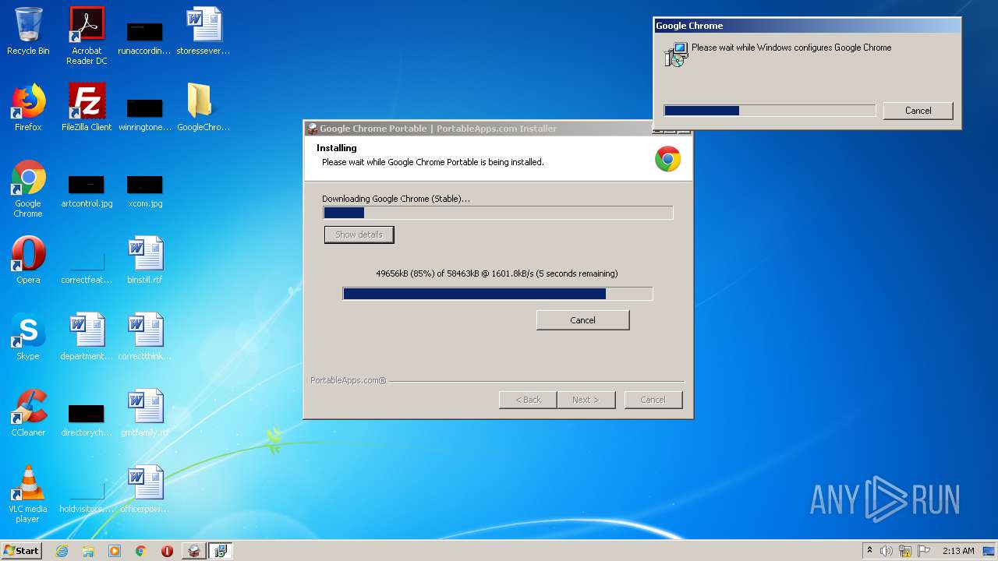This screenshot has height=561, width=998.
Task: Open Internet Explorer from taskbar
Action: point(62,551)
